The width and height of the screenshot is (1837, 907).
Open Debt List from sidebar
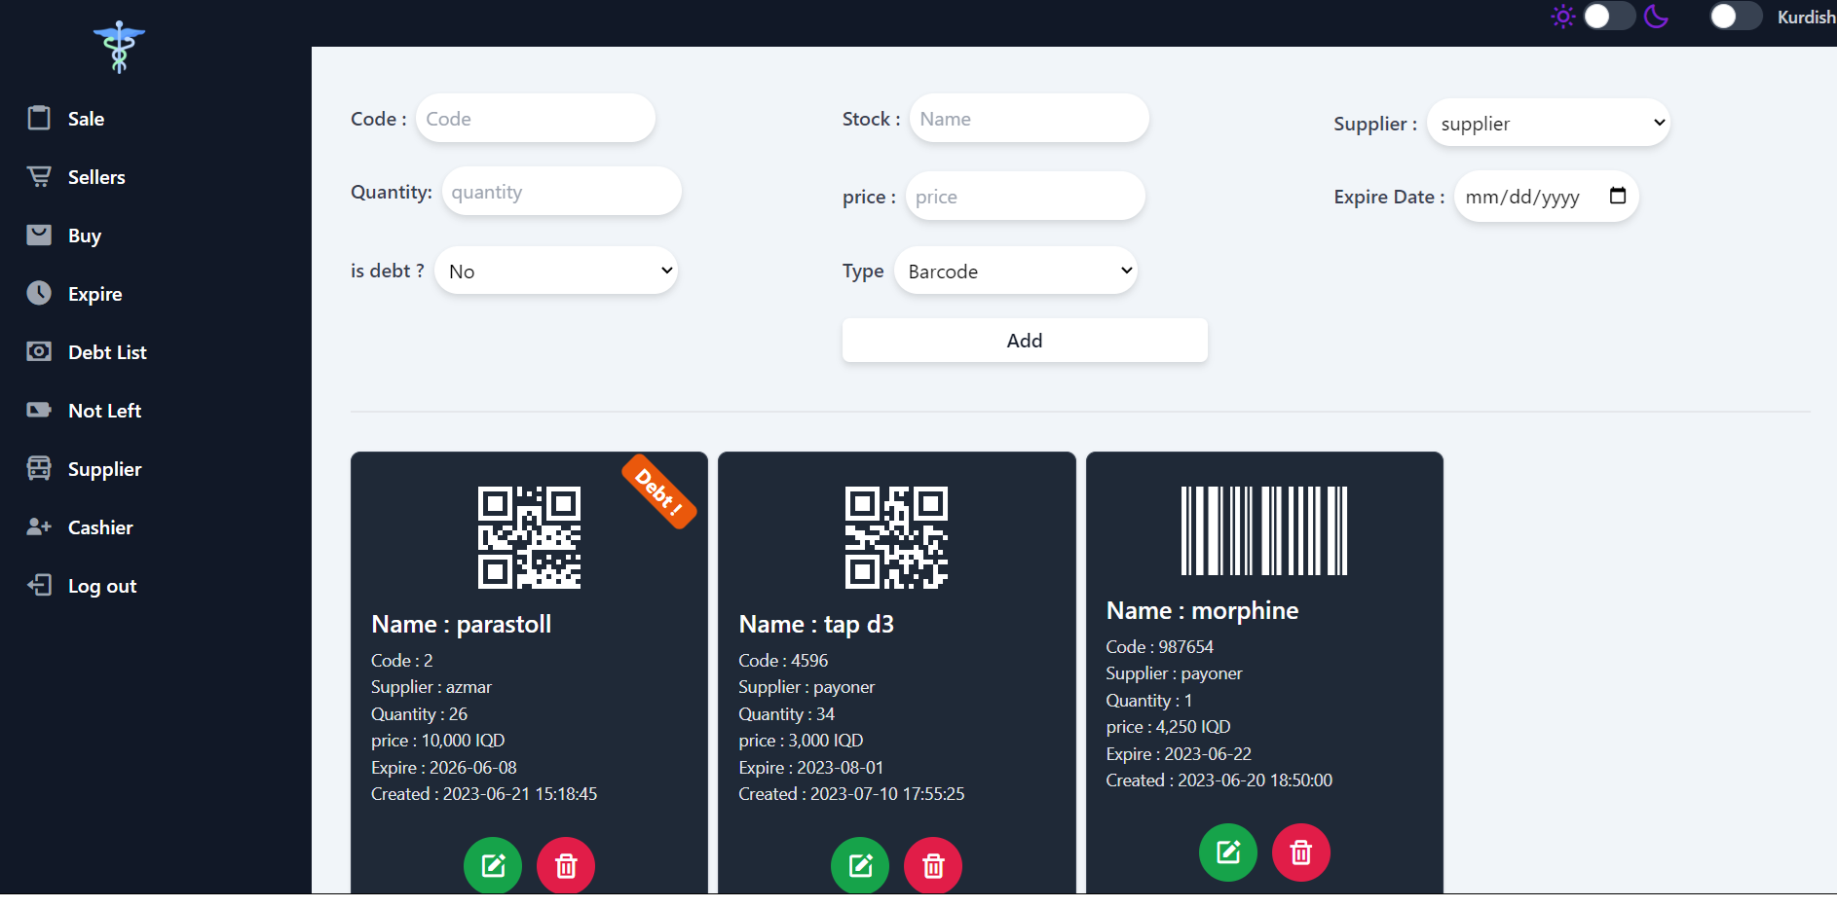tap(107, 352)
